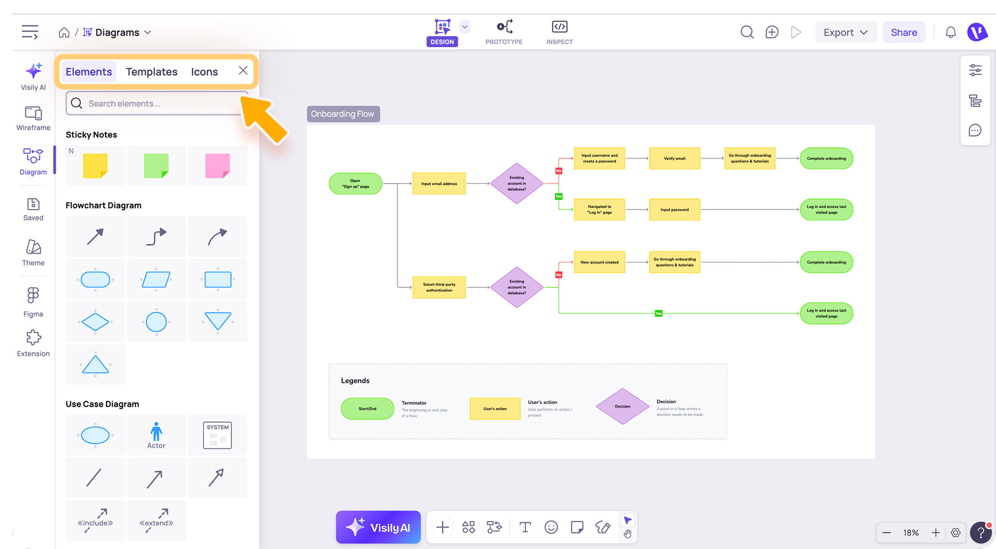Open the layers panel icon on right

(975, 101)
